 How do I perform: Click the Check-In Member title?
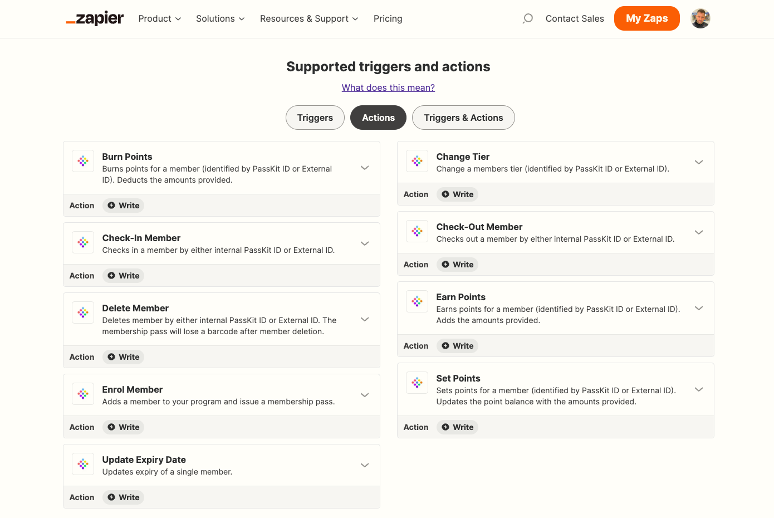141,238
